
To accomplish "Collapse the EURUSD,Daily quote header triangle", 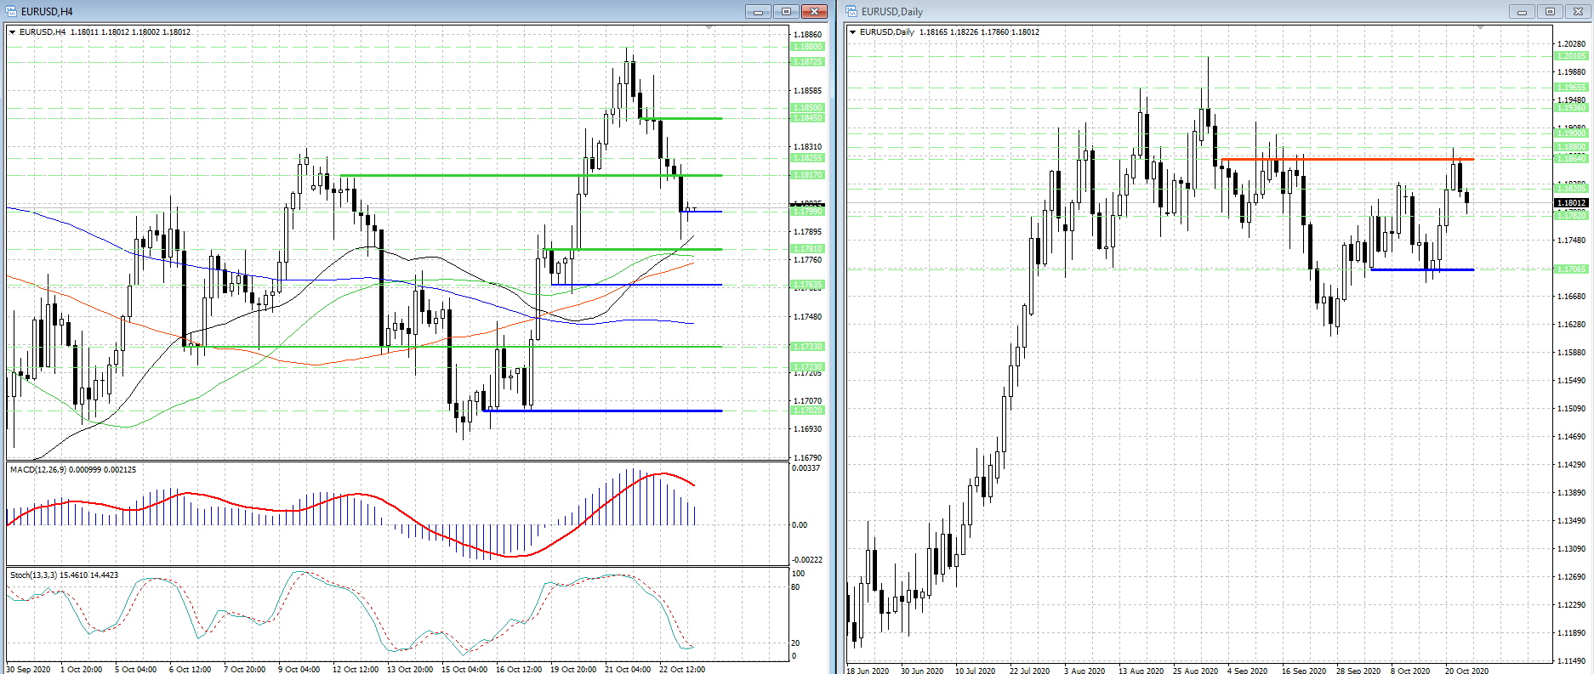I will pyautogui.click(x=853, y=32).
